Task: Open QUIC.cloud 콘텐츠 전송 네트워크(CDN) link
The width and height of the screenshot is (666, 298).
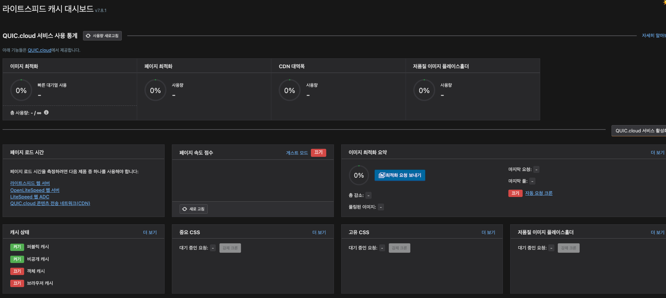Action: point(50,203)
